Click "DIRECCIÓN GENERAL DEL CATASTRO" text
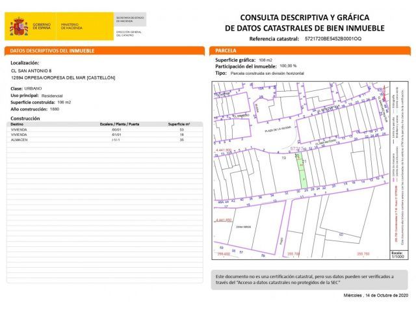 point(129,33)
